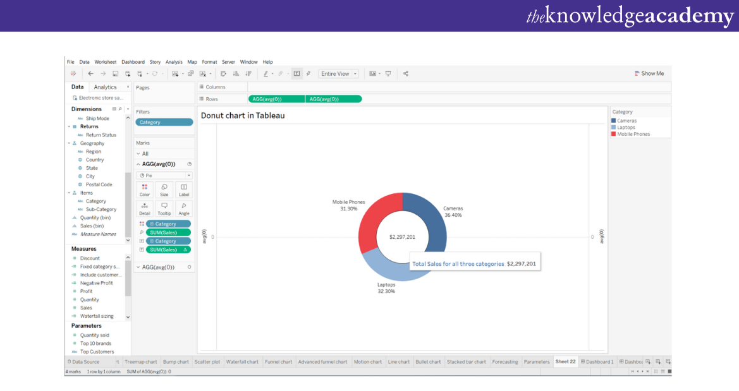
Task: Open the Color button in Marks card
Action: click(x=145, y=189)
